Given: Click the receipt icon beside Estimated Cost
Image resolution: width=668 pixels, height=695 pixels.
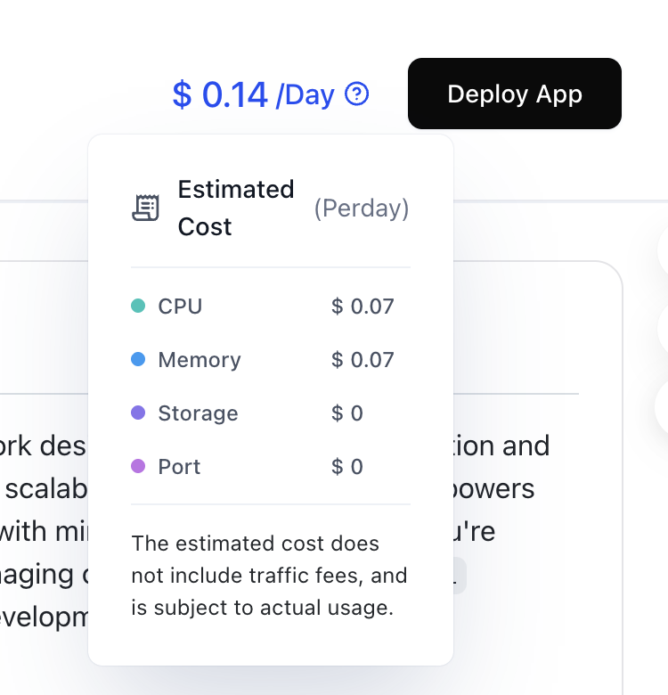Looking at the screenshot, I should (146, 208).
